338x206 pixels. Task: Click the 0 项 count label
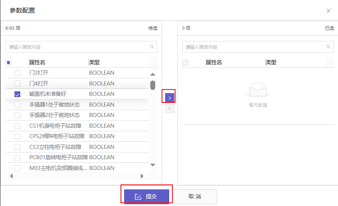pos(186,28)
